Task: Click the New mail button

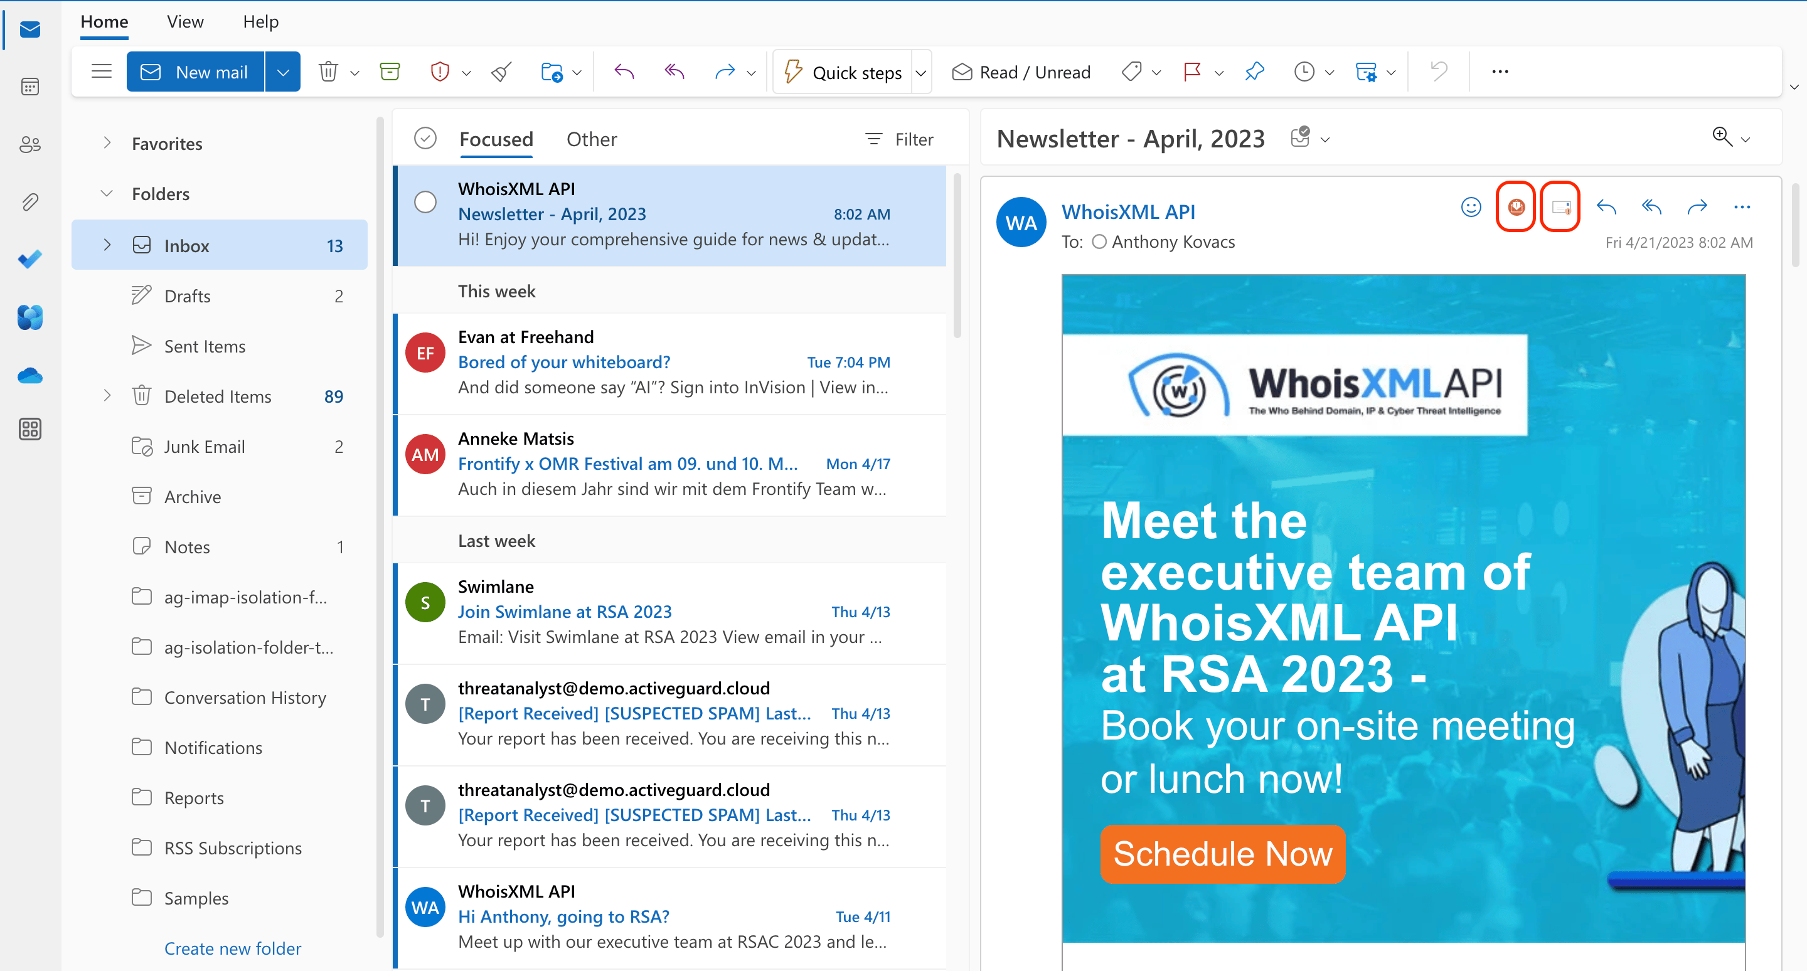Action: point(195,72)
